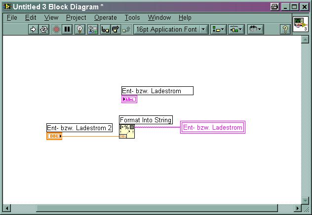Click the orange wire from DBL terminal
Image resolution: width=312 pixels, height=215 pixels.
tap(90, 136)
